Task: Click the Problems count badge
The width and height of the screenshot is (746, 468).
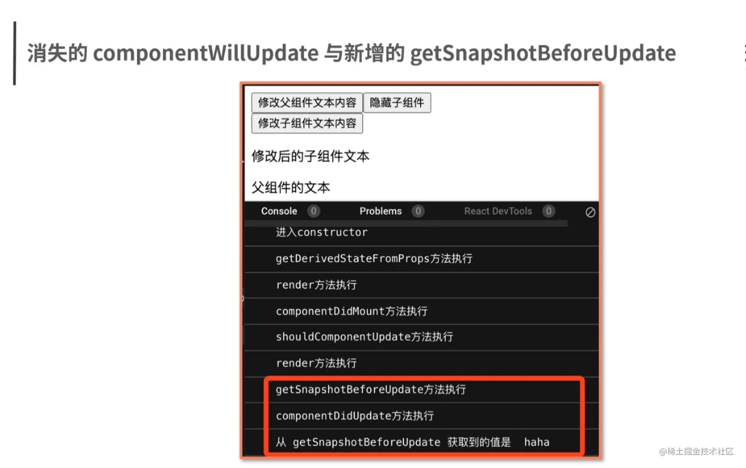Action: pyautogui.click(x=418, y=211)
